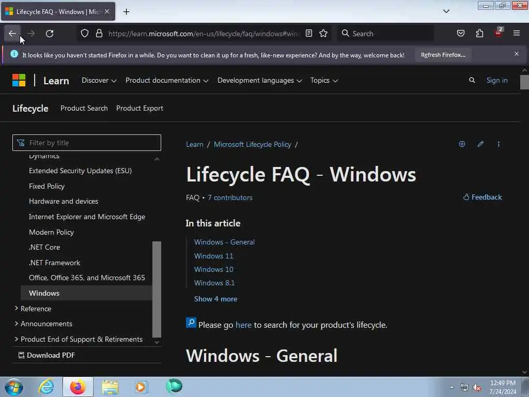Click the Learn brand link

(x=56, y=81)
